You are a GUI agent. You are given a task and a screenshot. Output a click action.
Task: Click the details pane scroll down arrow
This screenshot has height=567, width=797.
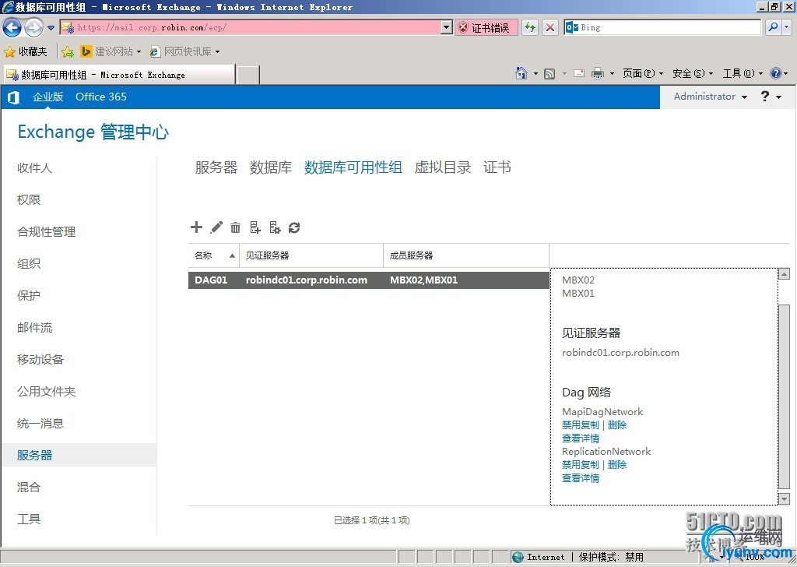[784, 498]
